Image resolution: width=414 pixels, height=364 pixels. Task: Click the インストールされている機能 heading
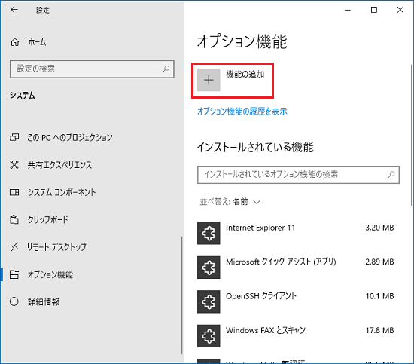(x=255, y=147)
